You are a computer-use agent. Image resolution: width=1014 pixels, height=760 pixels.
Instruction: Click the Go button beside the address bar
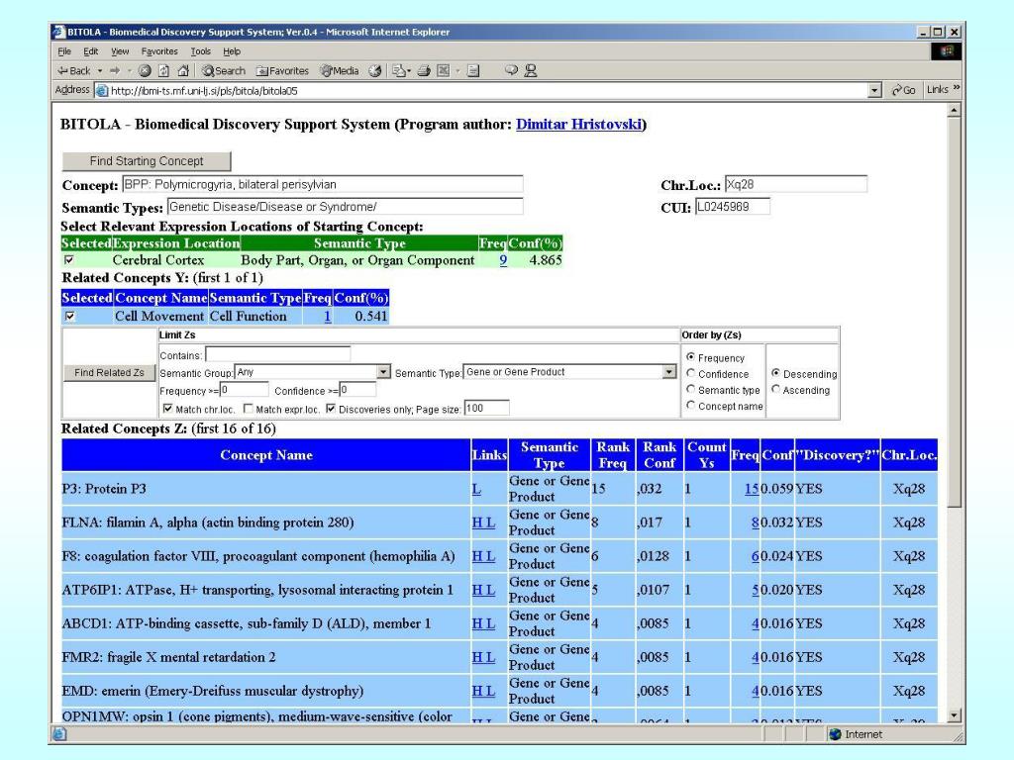click(903, 90)
